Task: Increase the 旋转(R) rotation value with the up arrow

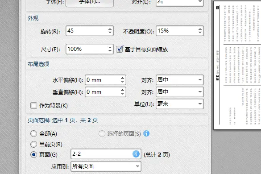Action: point(110,29)
